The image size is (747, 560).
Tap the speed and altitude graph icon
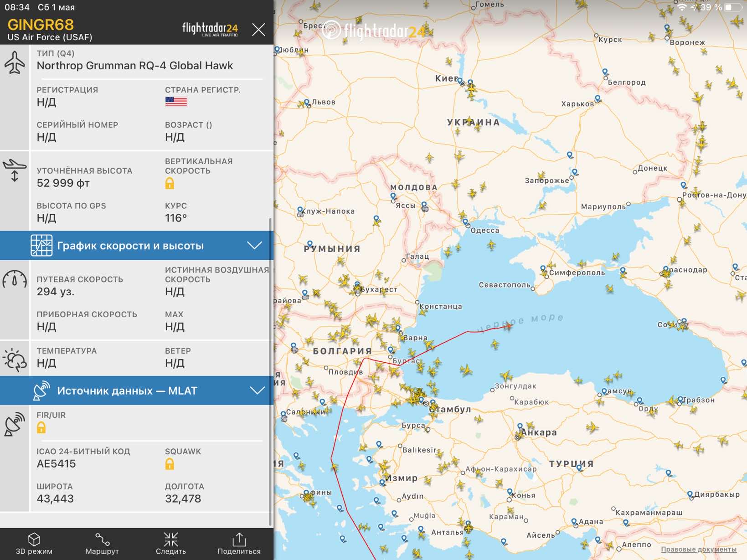pos(41,246)
